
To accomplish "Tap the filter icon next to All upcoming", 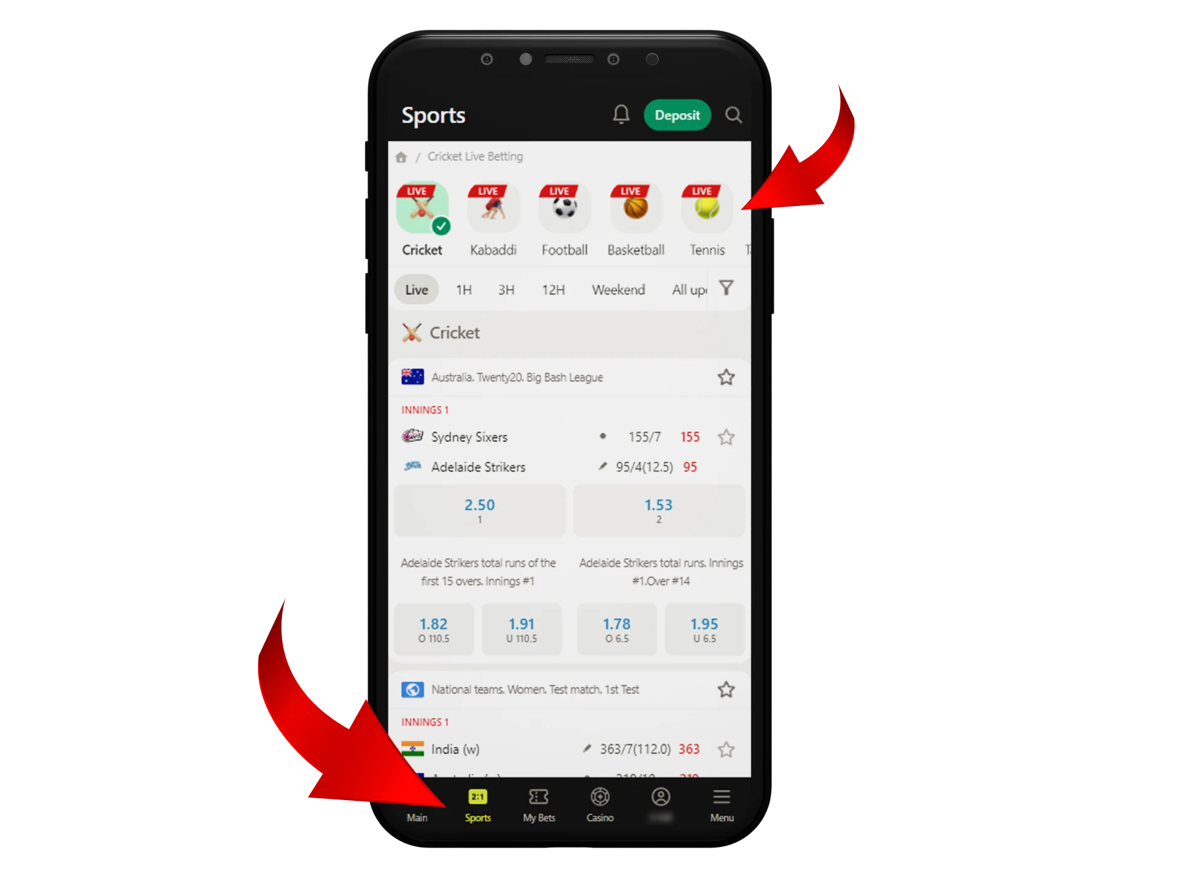I will (730, 290).
